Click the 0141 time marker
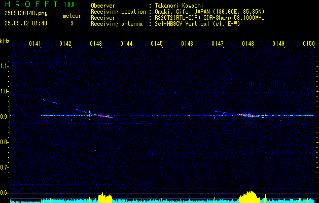 (x=35, y=44)
